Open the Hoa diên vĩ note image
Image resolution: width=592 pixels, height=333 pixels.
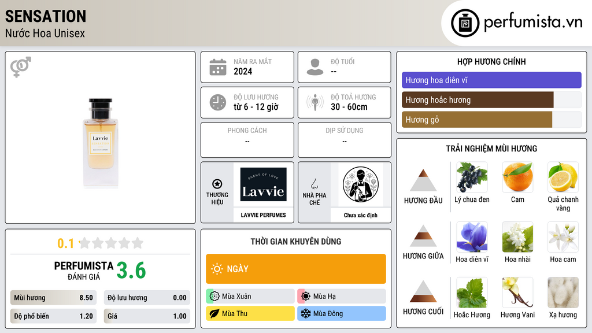472,237
